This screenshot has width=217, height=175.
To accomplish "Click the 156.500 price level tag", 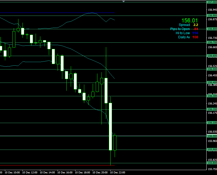I will pos(212,69).
